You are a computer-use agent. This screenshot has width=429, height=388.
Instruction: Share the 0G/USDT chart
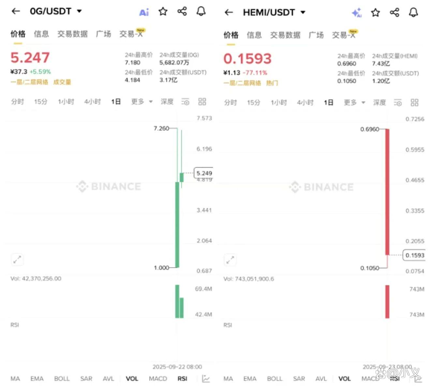coord(182,11)
